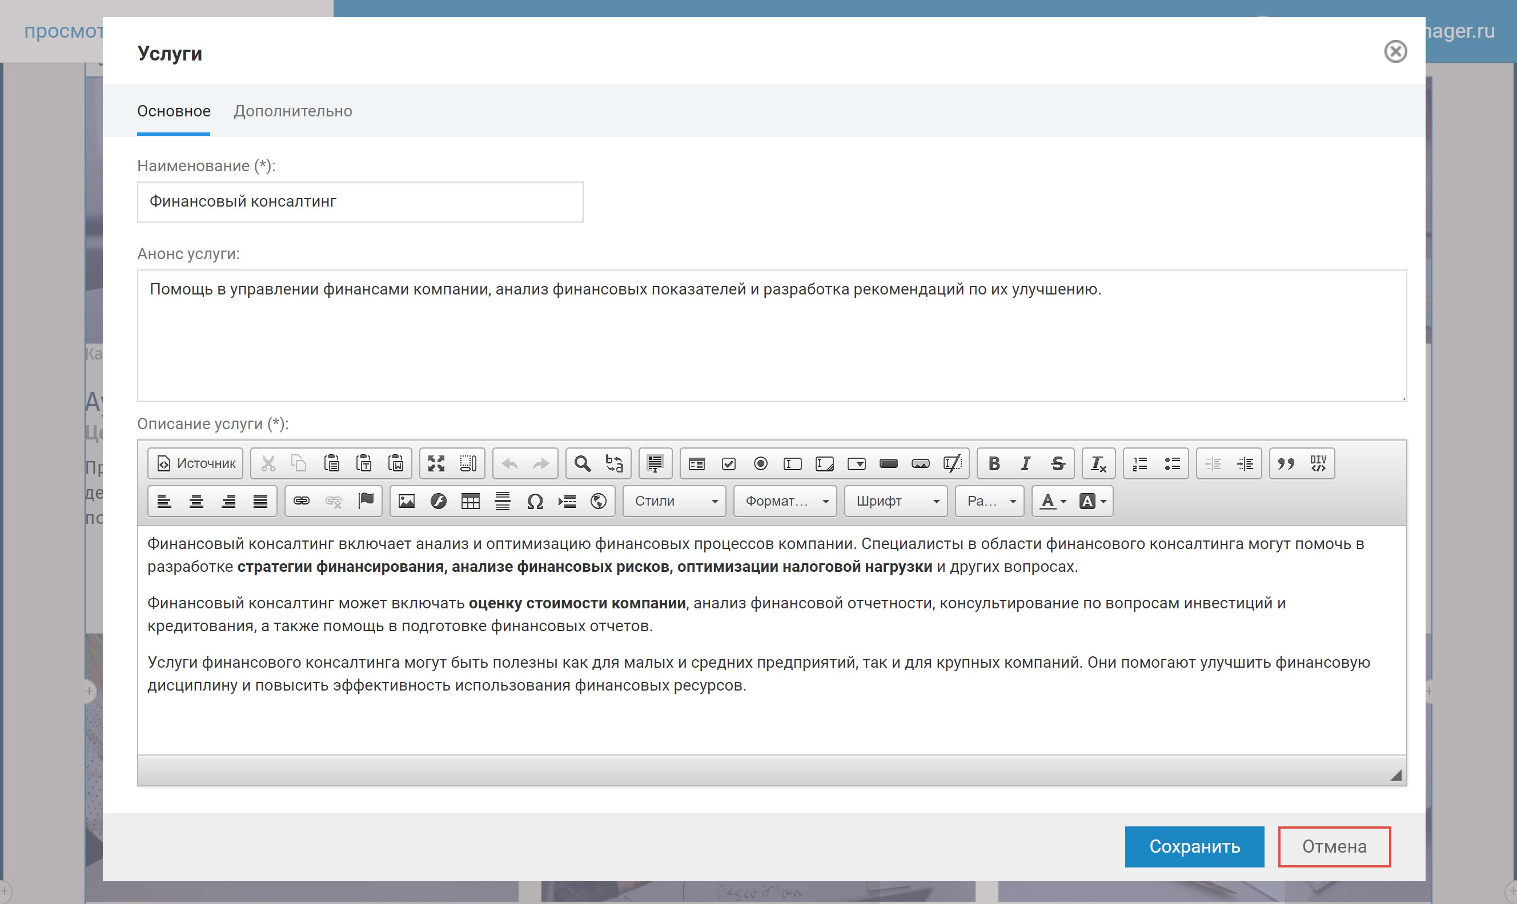Viewport: 1517px width, 904px height.
Task: Toggle the numbered list
Action: click(x=1138, y=463)
